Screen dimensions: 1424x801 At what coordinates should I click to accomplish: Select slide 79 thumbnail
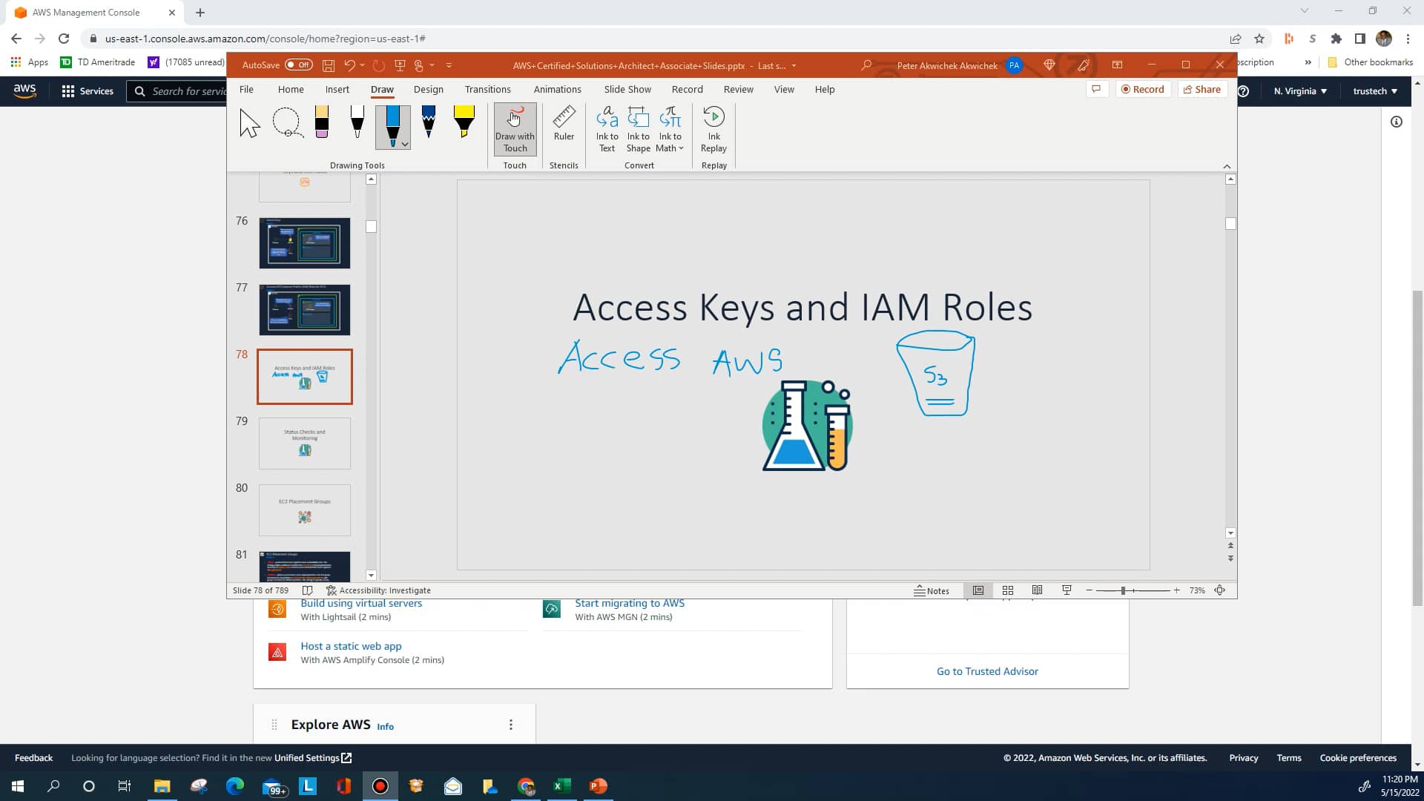pyautogui.click(x=304, y=443)
